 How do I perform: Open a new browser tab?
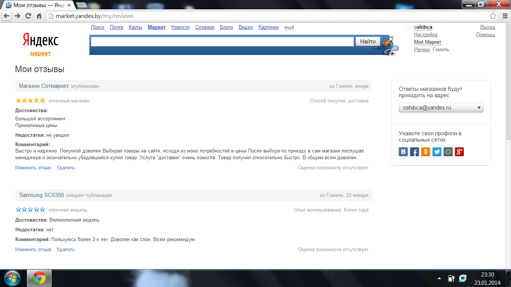click(x=82, y=5)
